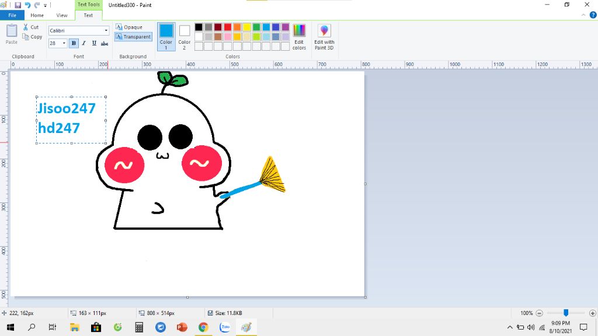Click the Paste clipboard button

[x=12, y=34]
